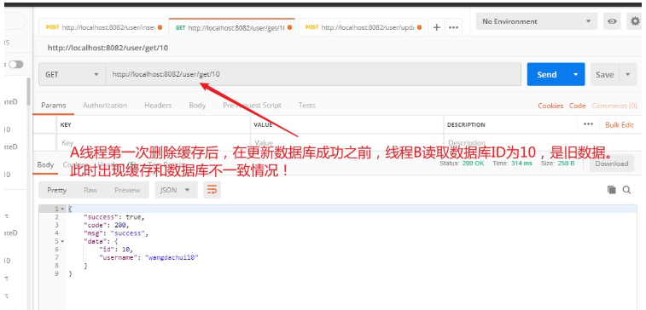Image resolution: width=646 pixels, height=310 pixels.
Task: Click the Status: 200 OK text
Action: tap(462, 164)
